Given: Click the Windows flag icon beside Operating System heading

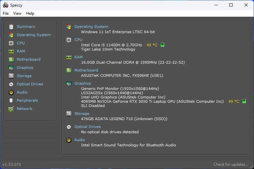Looking at the screenshot, I should [x=69, y=27].
